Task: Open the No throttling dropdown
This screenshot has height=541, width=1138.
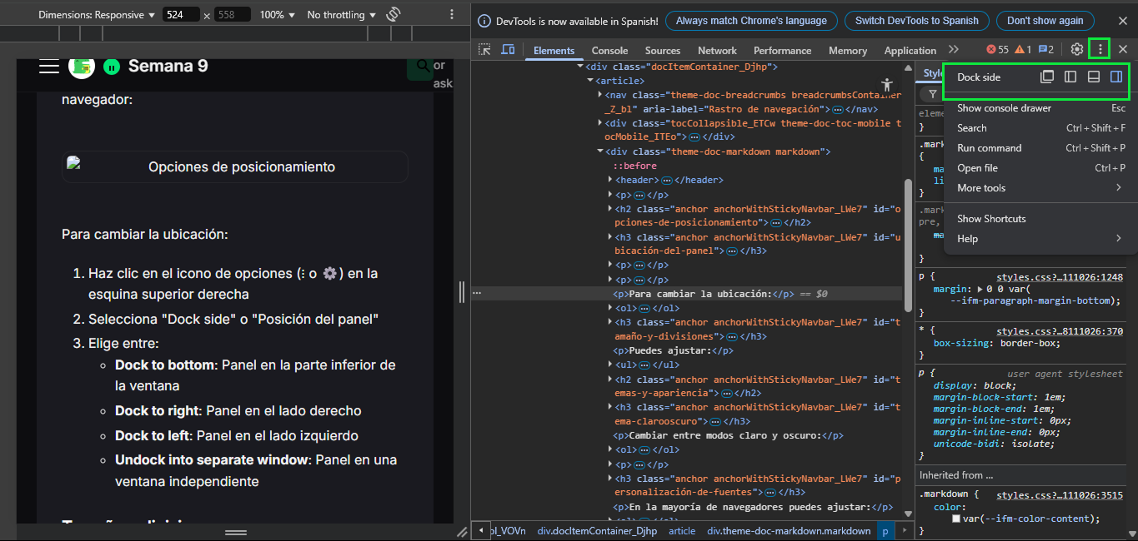Action: [x=341, y=15]
